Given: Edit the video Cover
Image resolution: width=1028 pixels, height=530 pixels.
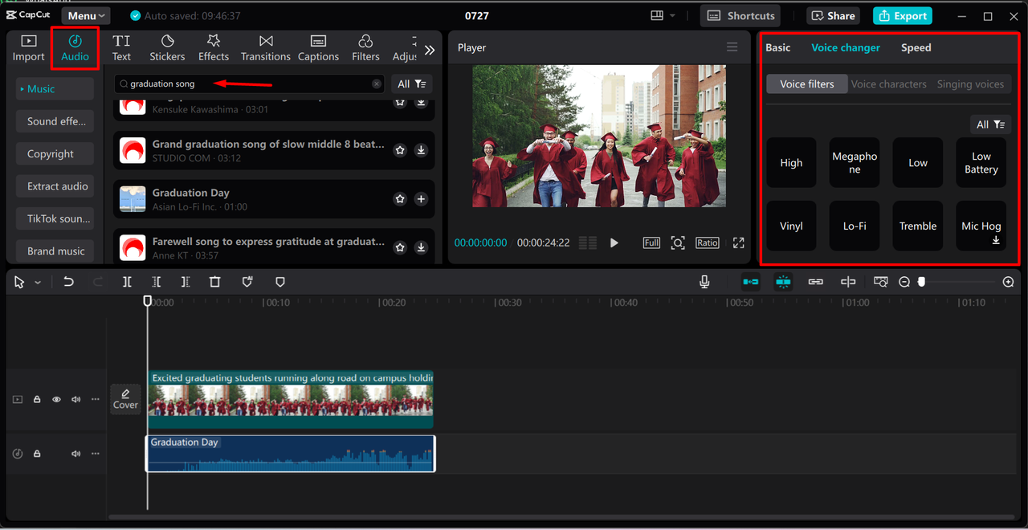Looking at the screenshot, I should (125, 399).
